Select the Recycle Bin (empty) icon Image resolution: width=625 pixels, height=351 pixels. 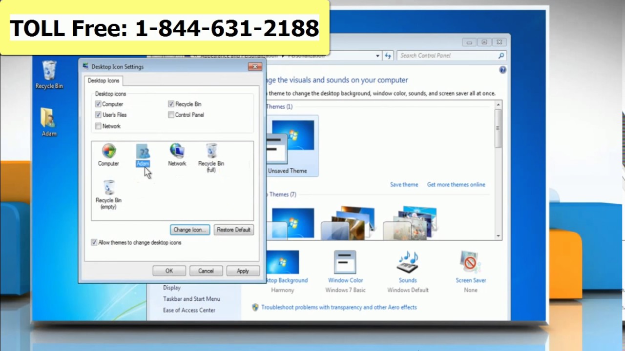108,195
